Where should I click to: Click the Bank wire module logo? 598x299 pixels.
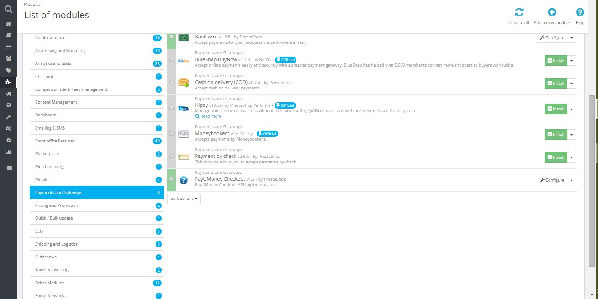click(184, 37)
